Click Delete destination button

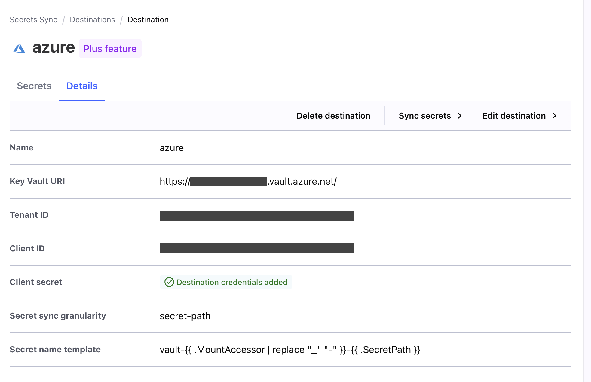(333, 116)
